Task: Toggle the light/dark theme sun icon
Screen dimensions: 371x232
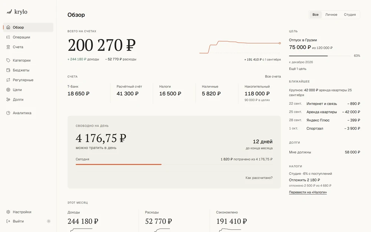Action: [49, 221]
